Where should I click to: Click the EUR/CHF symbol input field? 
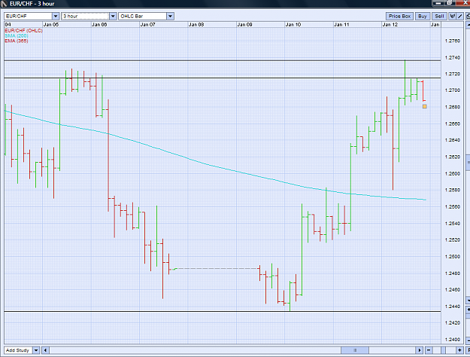[x=28, y=17]
